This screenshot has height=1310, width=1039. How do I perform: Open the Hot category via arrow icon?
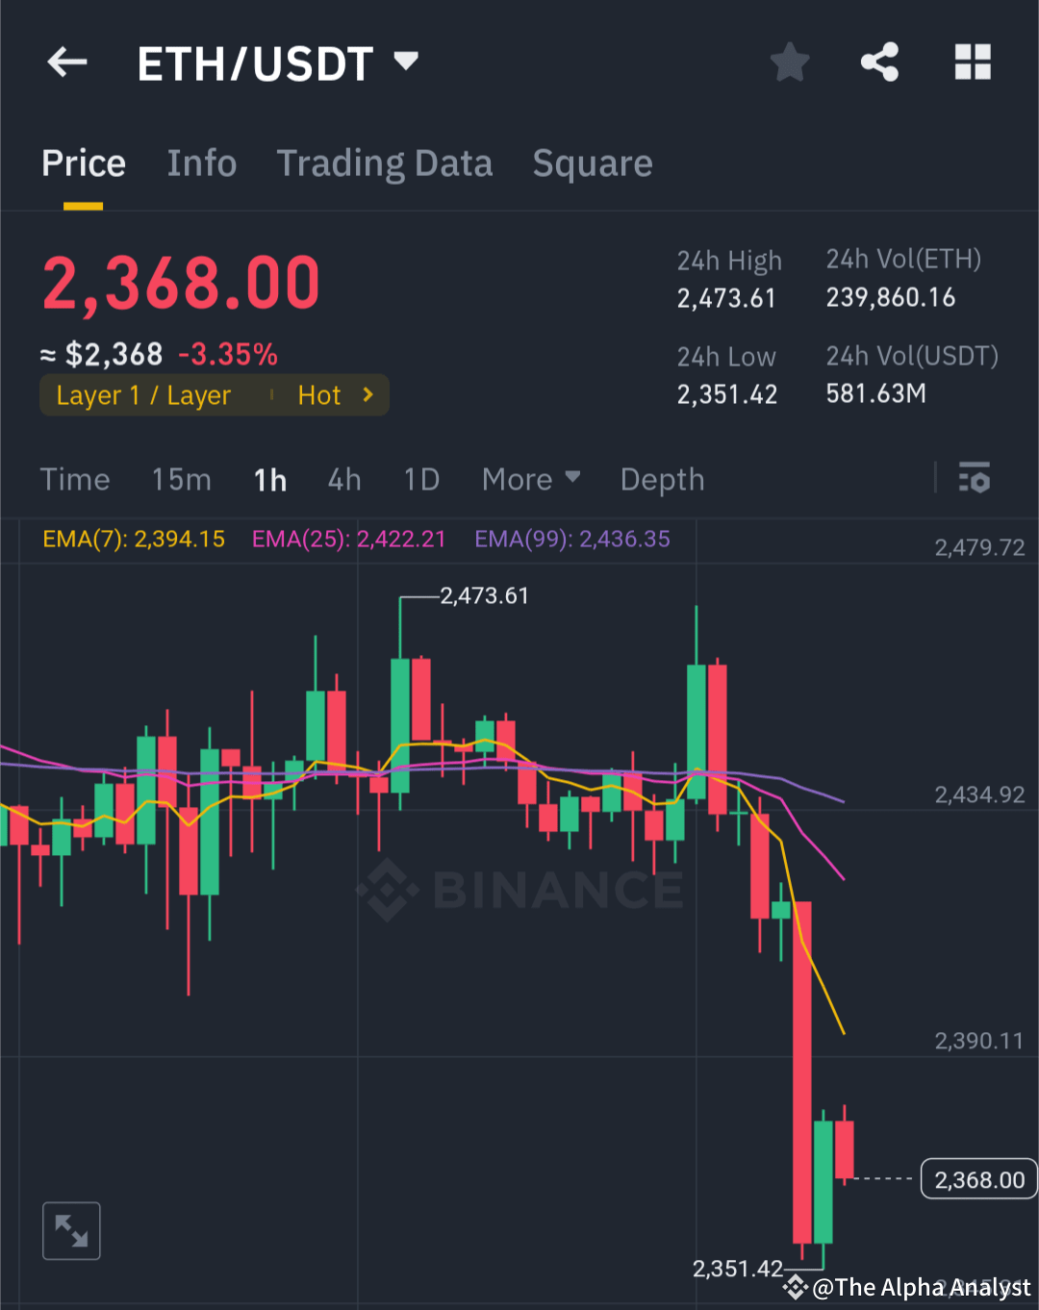(367, 394)
